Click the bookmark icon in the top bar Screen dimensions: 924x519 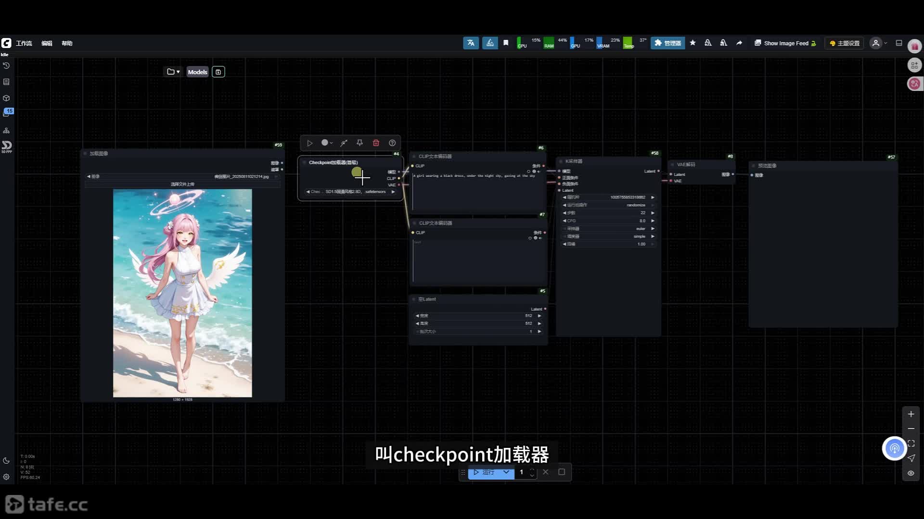pyautogui.click(x=506, y=43)
